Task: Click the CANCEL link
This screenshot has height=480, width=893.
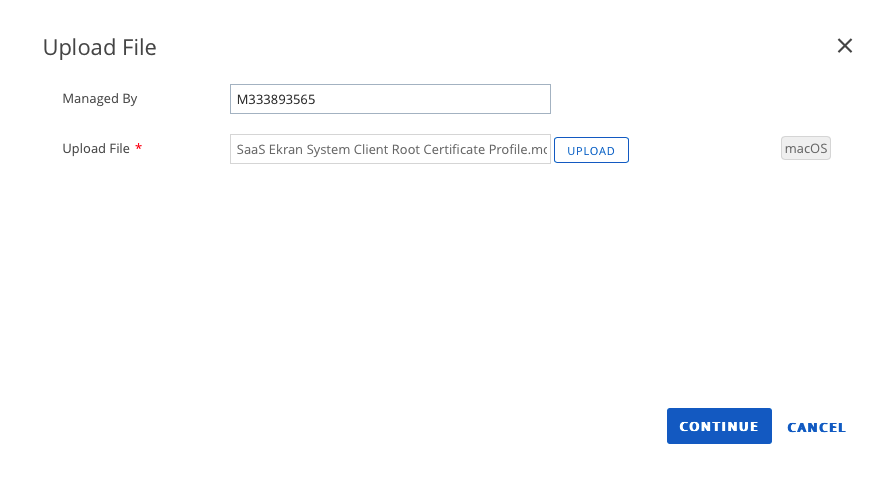Action: pos(816,427)
